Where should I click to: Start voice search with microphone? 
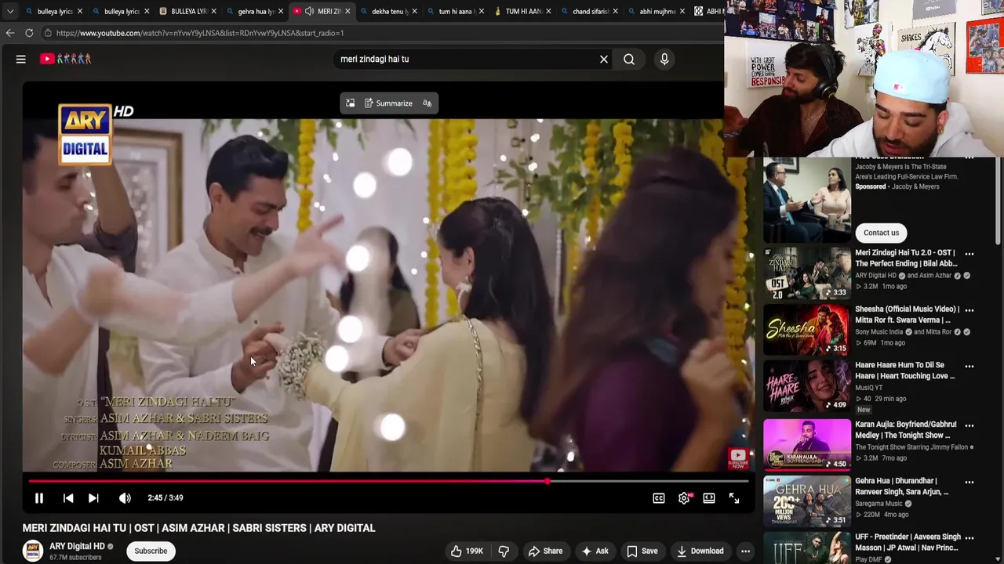pyautogui.click(x=664, y=59)
